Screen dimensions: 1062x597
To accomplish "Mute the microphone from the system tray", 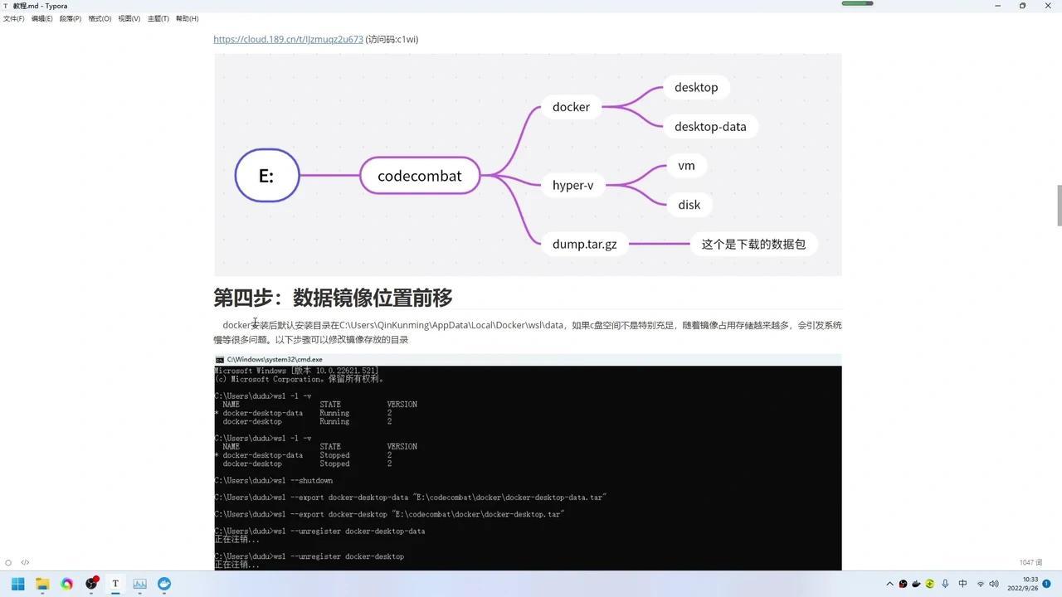I will pos(945,583).
